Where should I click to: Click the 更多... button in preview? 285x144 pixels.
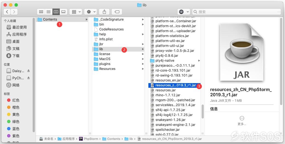242,121
